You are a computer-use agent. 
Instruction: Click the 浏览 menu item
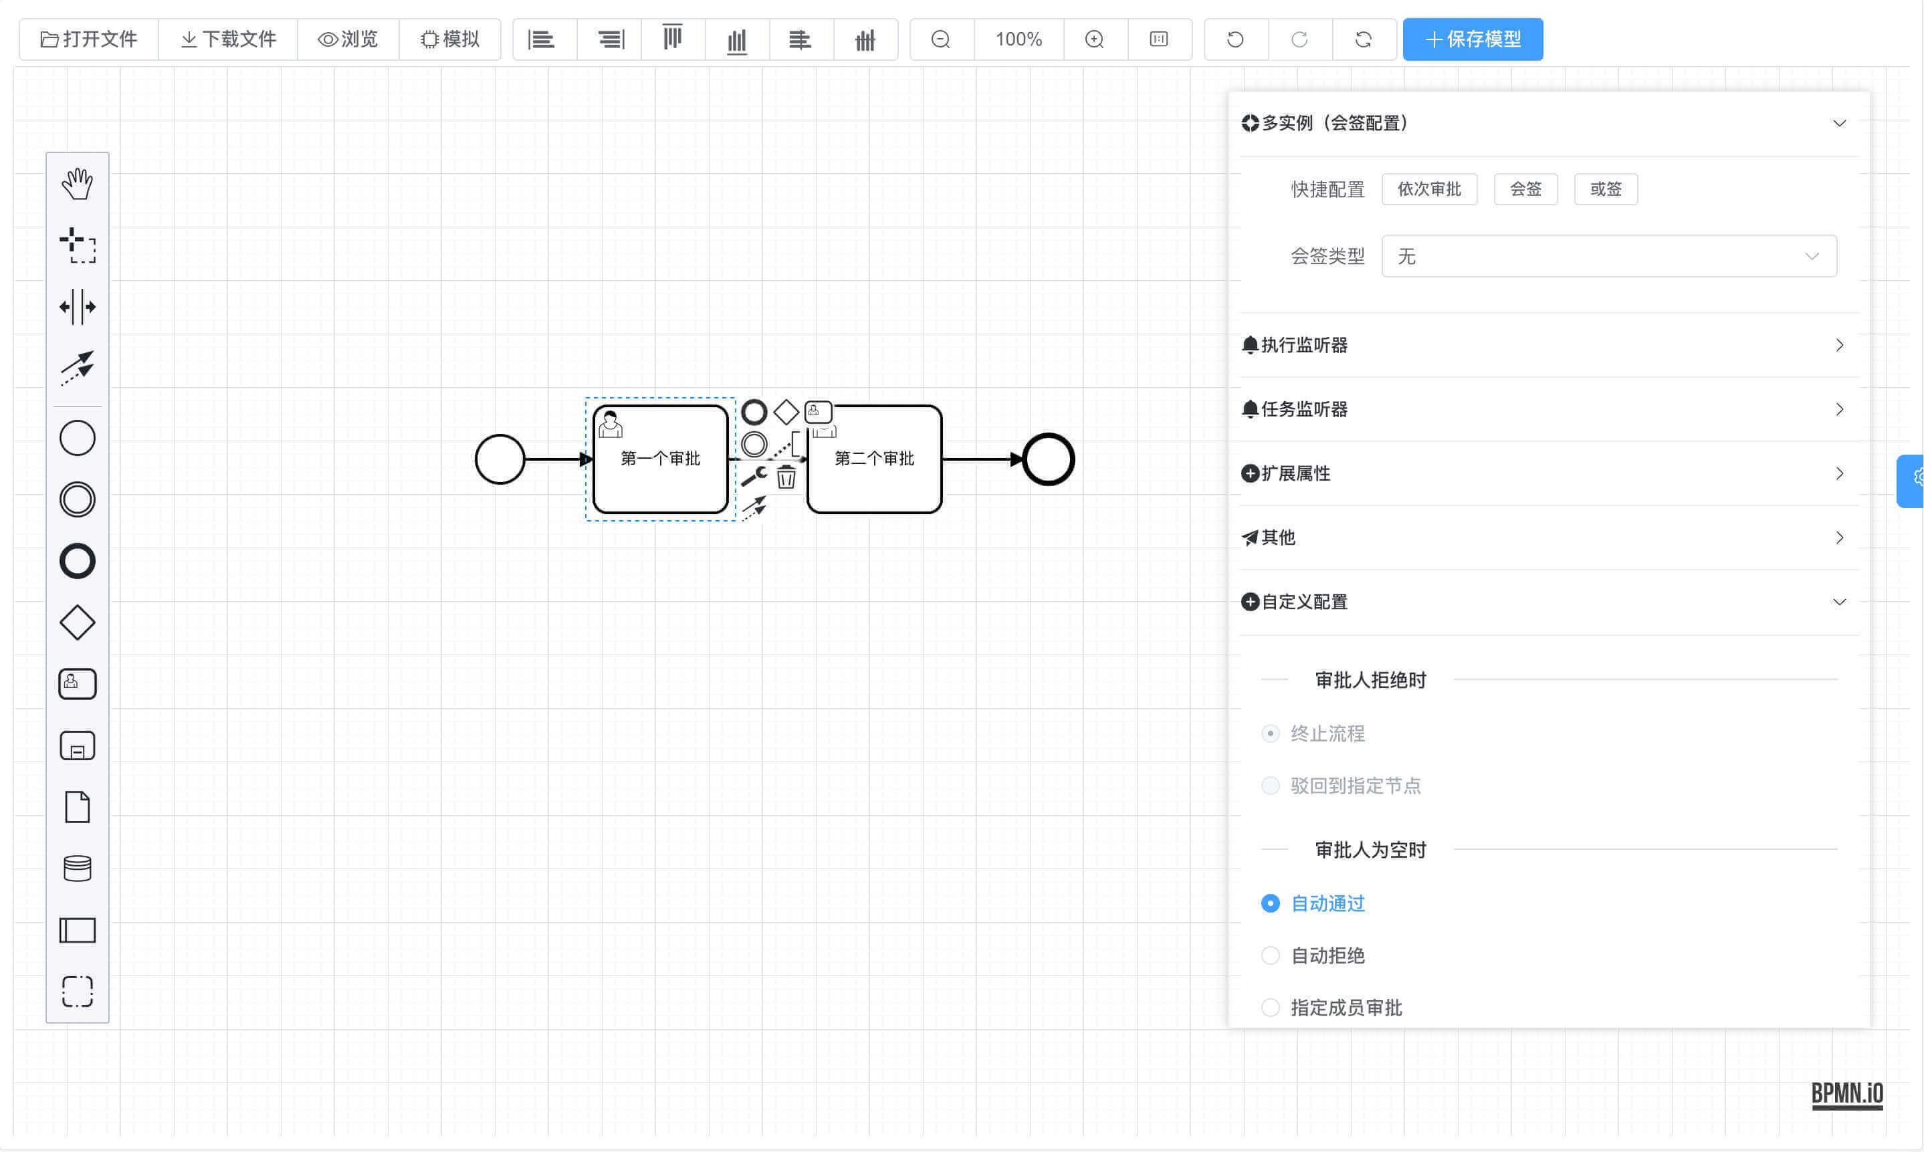click(x=348, y=39)
